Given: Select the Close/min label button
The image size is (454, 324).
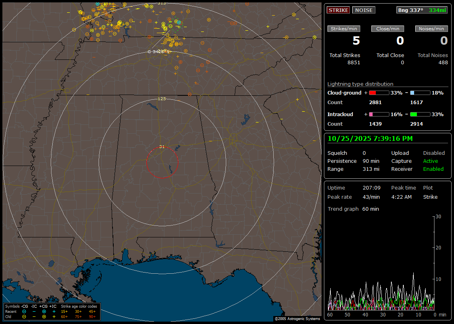Looking at the screenshot, I should pos(387,29).
